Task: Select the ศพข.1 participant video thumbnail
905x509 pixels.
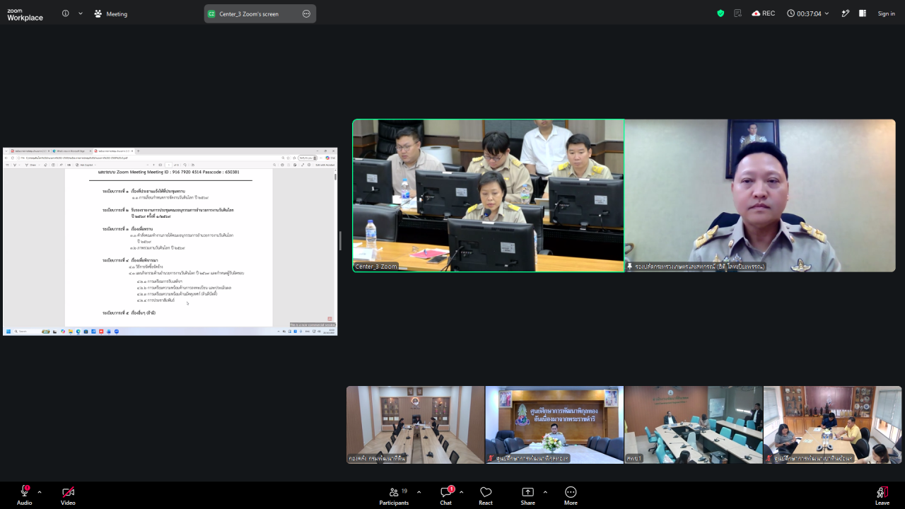Action: [x=693, y=425]
